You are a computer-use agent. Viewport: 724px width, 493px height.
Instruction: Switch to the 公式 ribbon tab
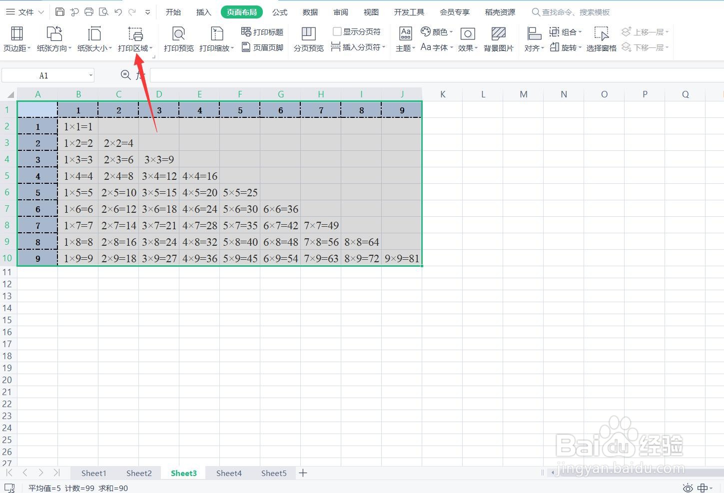coord(280,12)
